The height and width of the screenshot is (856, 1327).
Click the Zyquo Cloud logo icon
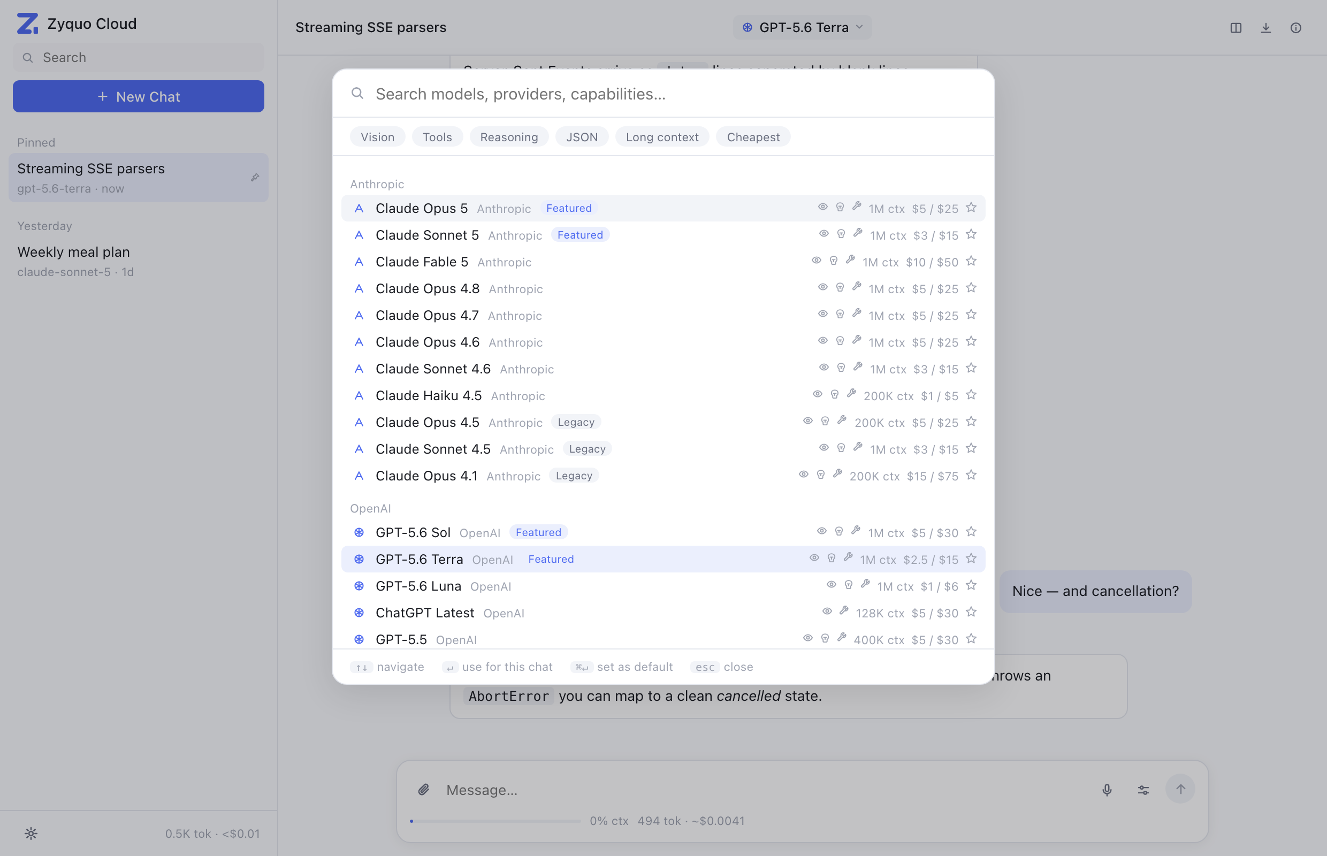point(27,24)
